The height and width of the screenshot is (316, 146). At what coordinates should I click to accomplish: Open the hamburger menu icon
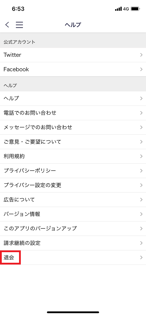[19, 25]
